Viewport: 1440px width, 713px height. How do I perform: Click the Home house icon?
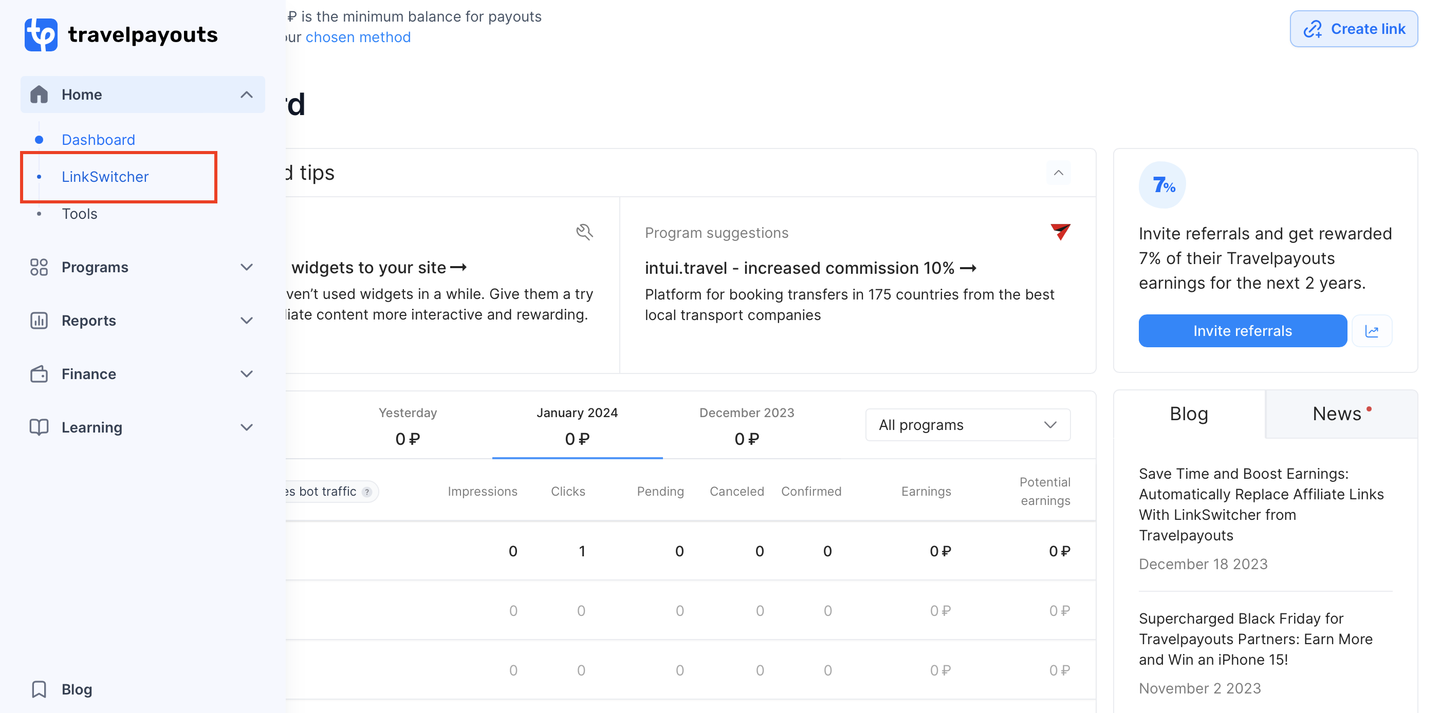[39, 95]
